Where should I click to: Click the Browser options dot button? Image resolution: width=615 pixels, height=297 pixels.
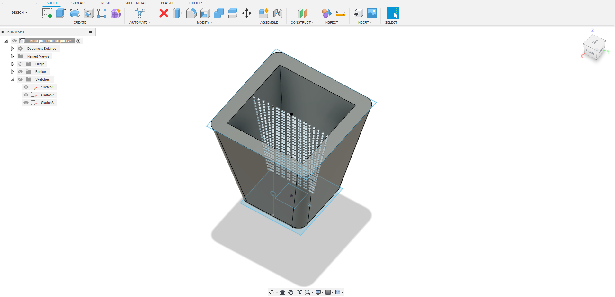[90, 32]
